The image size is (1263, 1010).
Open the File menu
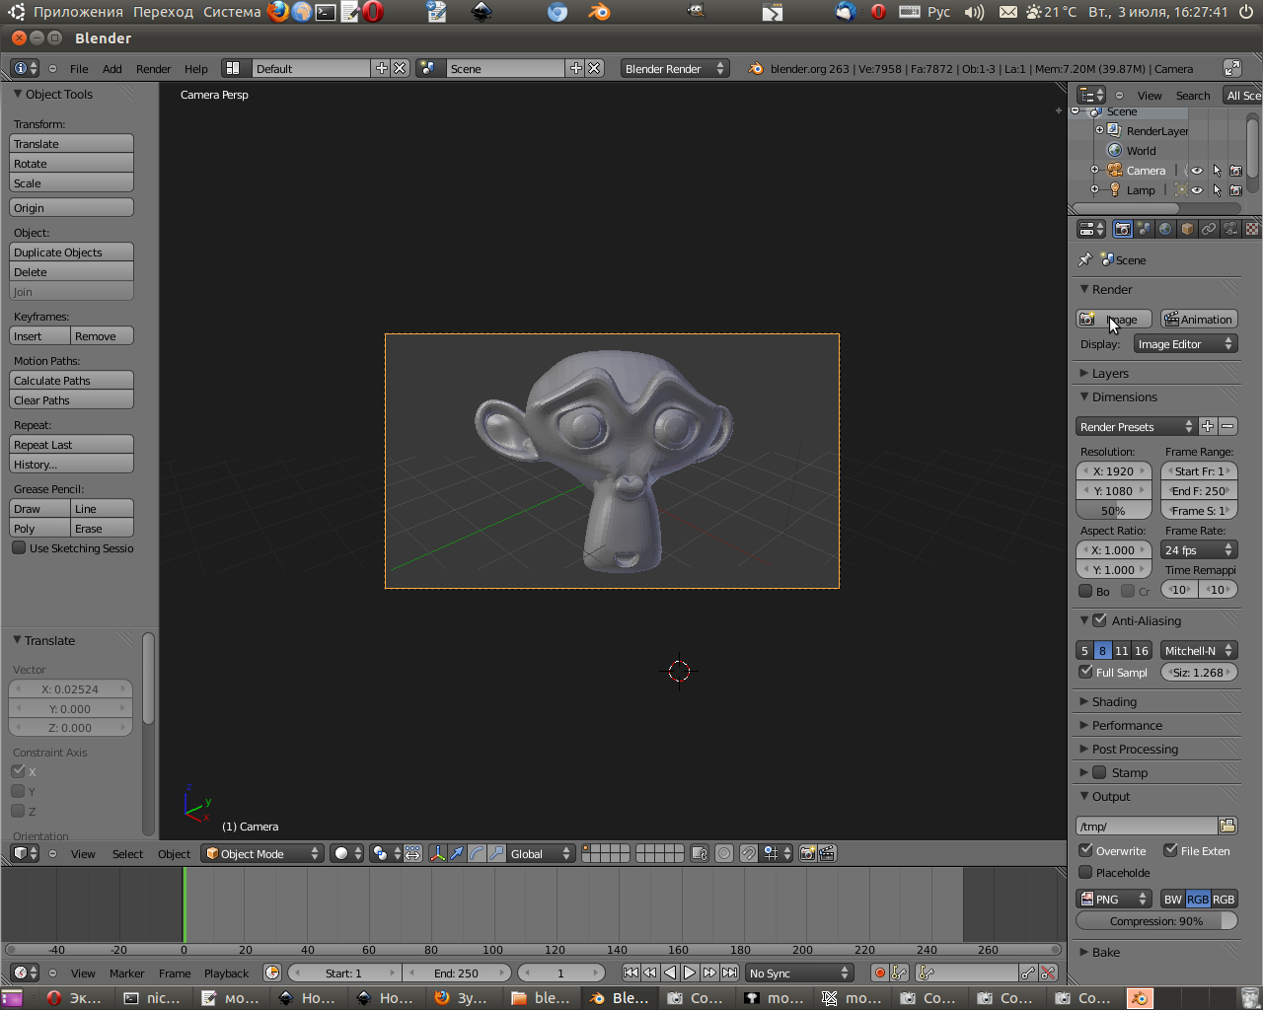coord(79,68)
